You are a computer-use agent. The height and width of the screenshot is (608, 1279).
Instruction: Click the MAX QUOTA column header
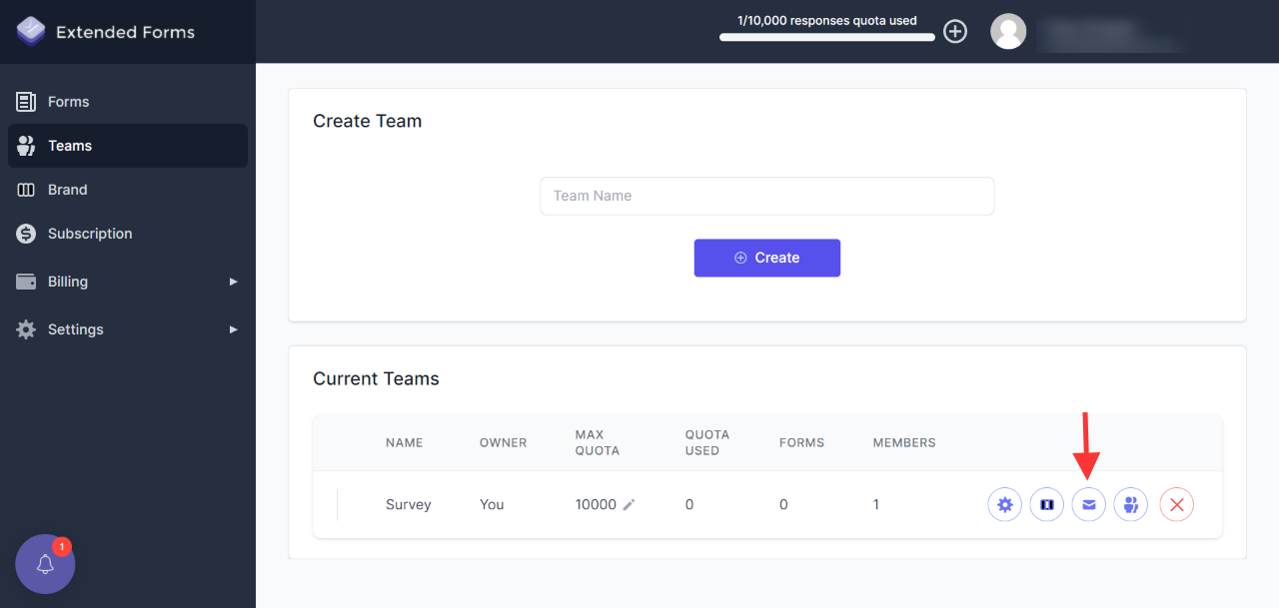598,442
